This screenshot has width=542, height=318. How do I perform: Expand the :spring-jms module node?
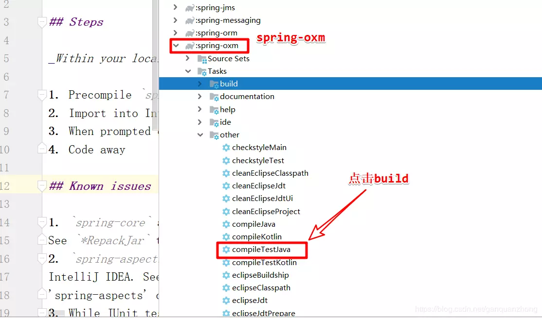pos(175,7)
